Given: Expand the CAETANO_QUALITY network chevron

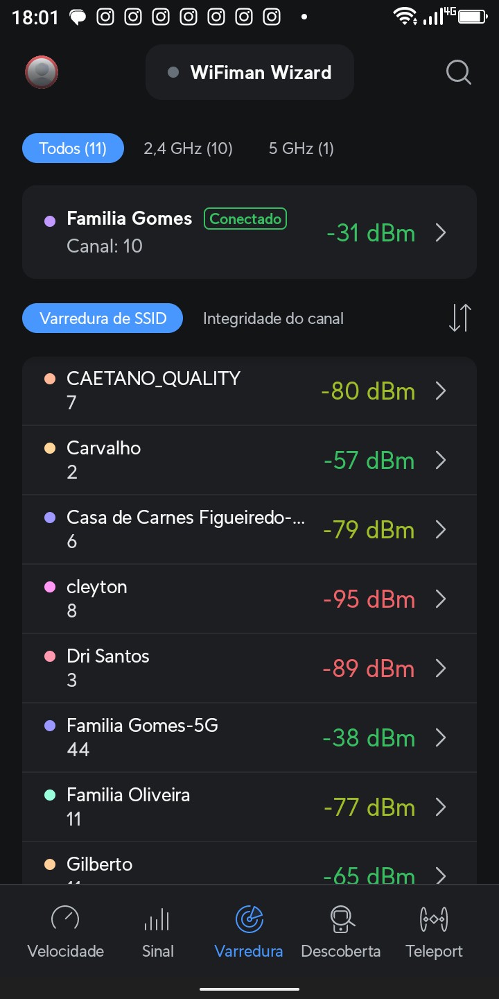Looking at the screenshot, I should point(441,391).
